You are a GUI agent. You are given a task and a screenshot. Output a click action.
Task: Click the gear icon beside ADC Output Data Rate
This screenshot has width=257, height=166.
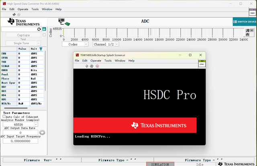tap(42, 132)
